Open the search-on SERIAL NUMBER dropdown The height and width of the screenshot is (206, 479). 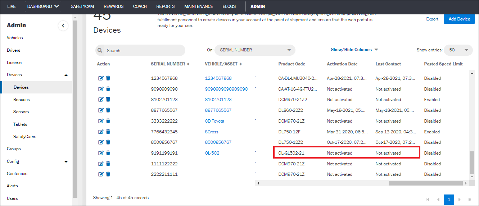click(x=255, y=50)
